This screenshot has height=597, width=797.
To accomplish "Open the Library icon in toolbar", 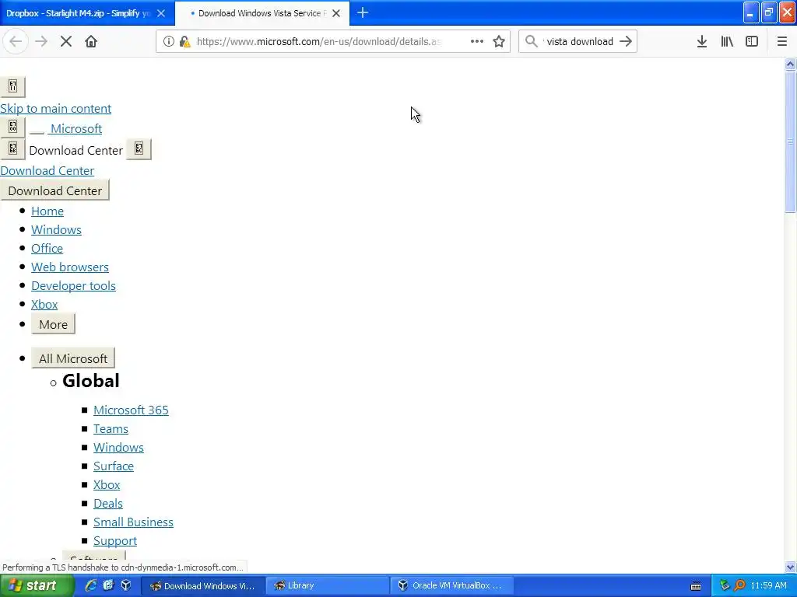I will [x=727, y=42].
